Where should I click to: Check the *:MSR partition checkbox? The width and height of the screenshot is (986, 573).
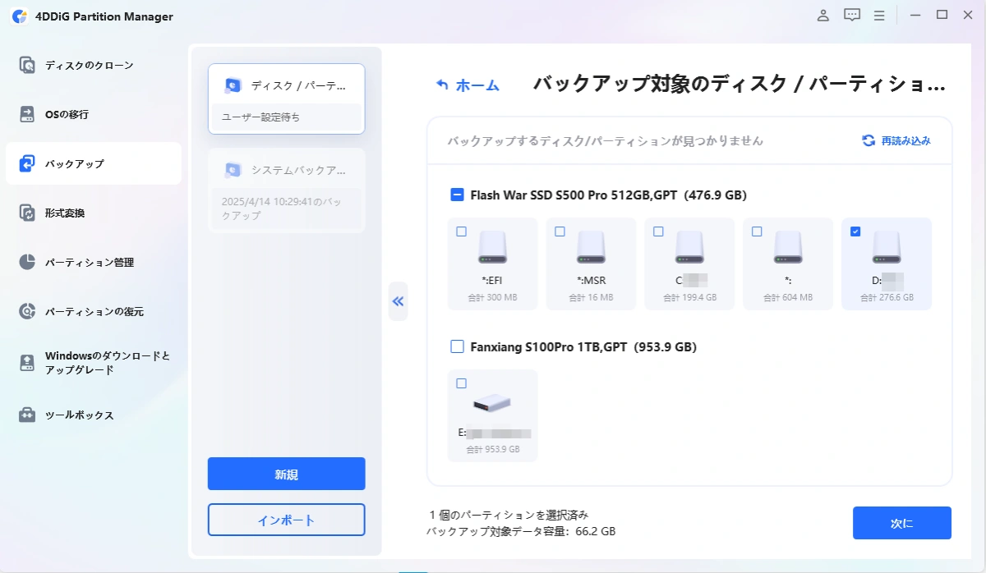pos(560,231)
